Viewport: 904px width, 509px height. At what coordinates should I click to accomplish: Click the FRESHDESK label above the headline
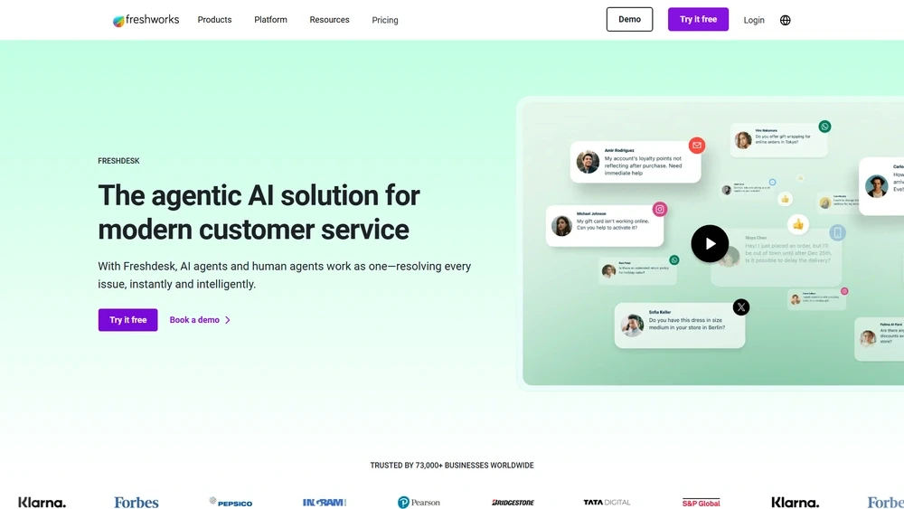118,161
